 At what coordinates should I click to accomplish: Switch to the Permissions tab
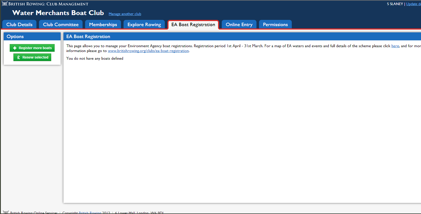tap(275, 24)
